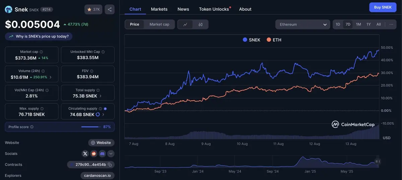This screenshot has height=180, width=402.
Task: Click the $0.005004 price text
Action: click(32, 24)
